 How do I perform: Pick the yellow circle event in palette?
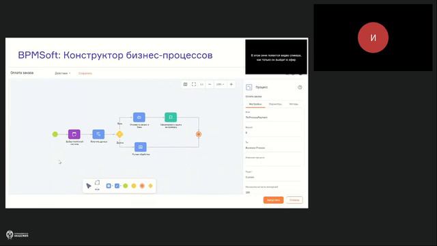tap(134, 186)
